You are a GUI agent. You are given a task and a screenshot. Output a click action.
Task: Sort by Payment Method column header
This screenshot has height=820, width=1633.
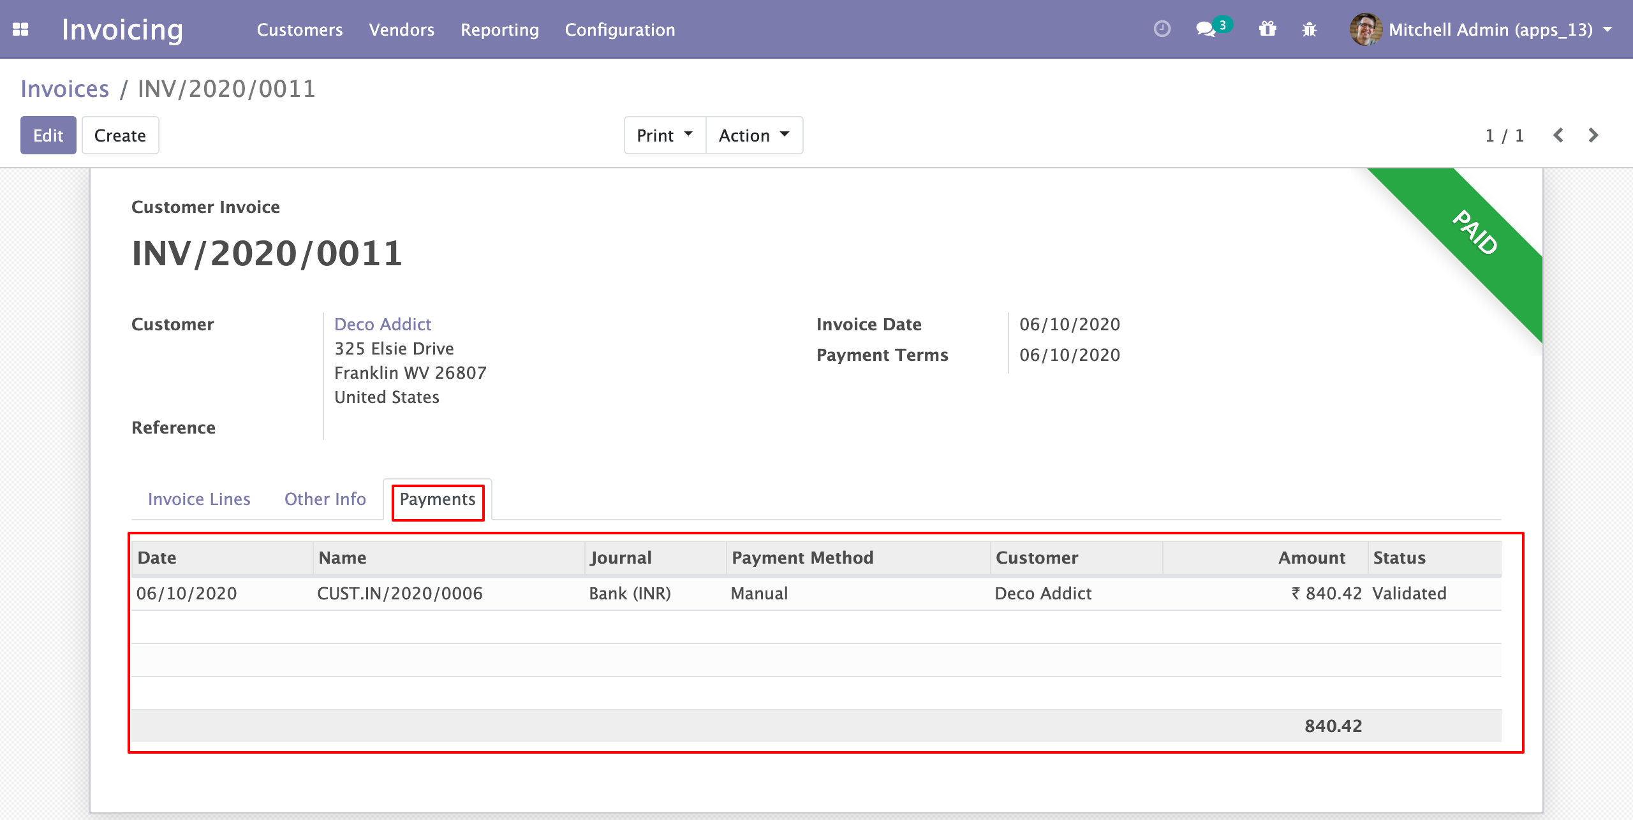(859, 557)
